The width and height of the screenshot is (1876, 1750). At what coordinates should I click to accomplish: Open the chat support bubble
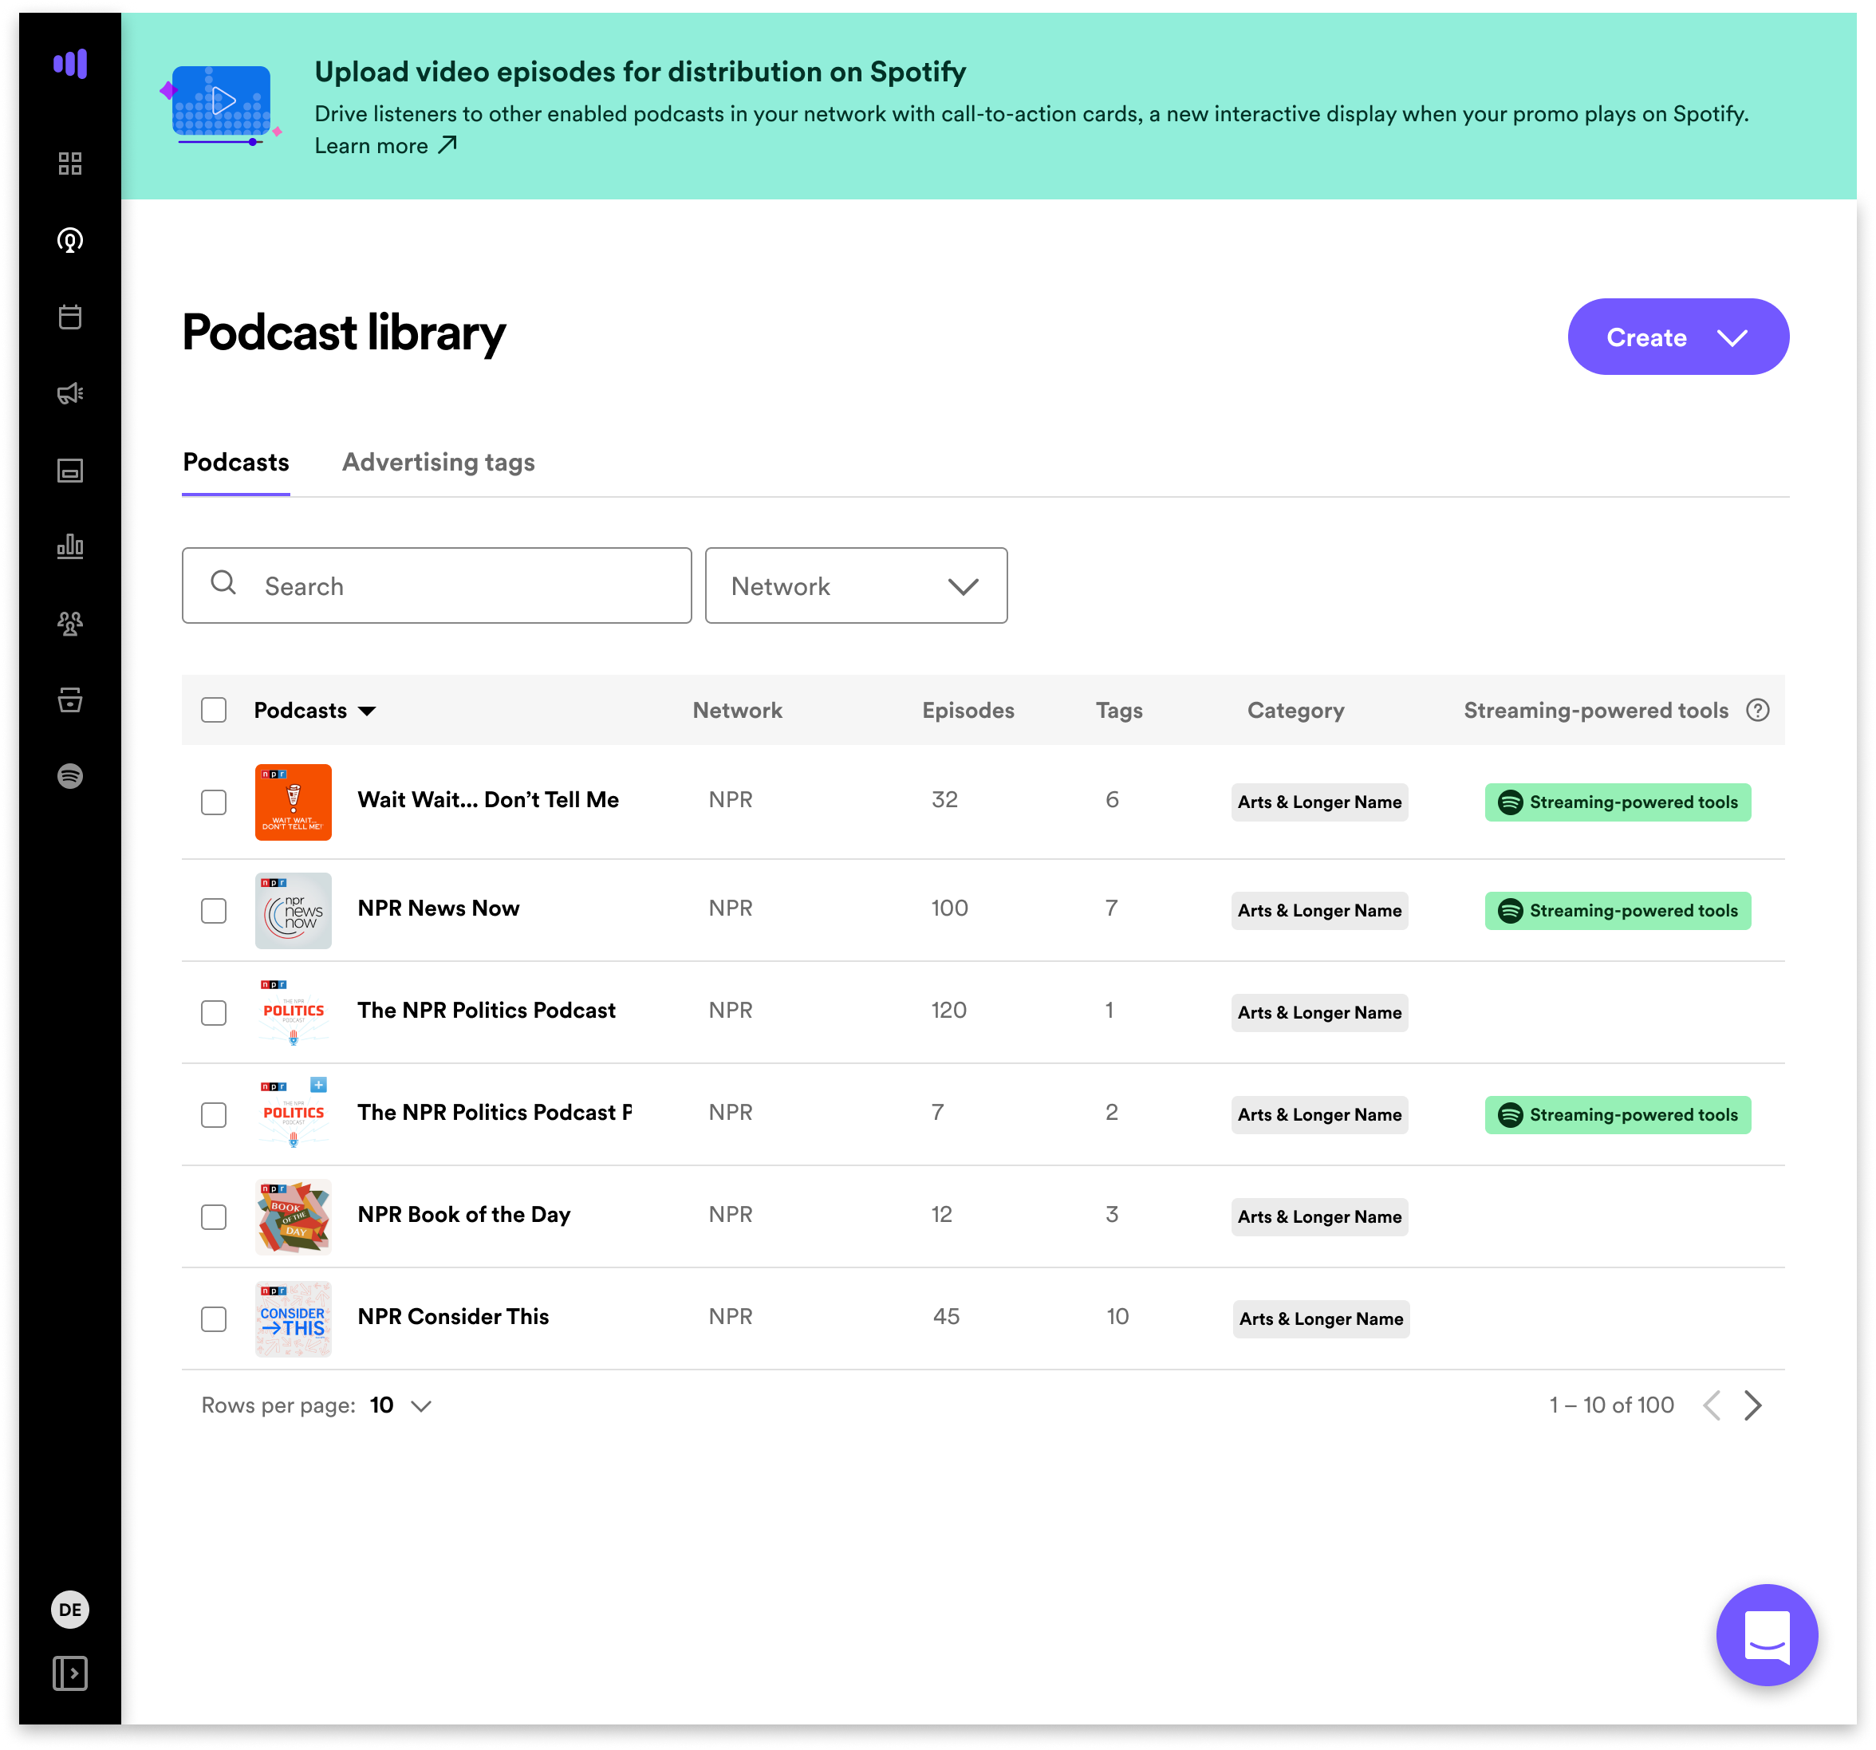coord(1767,1635)
